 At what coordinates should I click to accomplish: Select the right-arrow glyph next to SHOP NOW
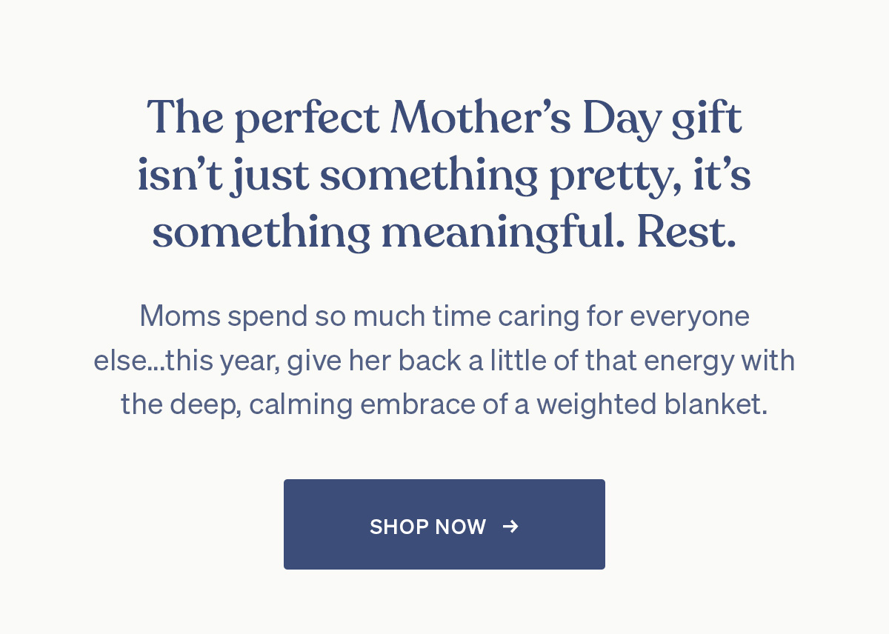(x=510, y=527)
